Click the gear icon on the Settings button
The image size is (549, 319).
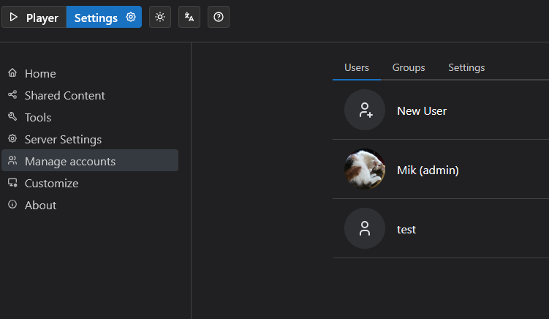coord(131,17)
